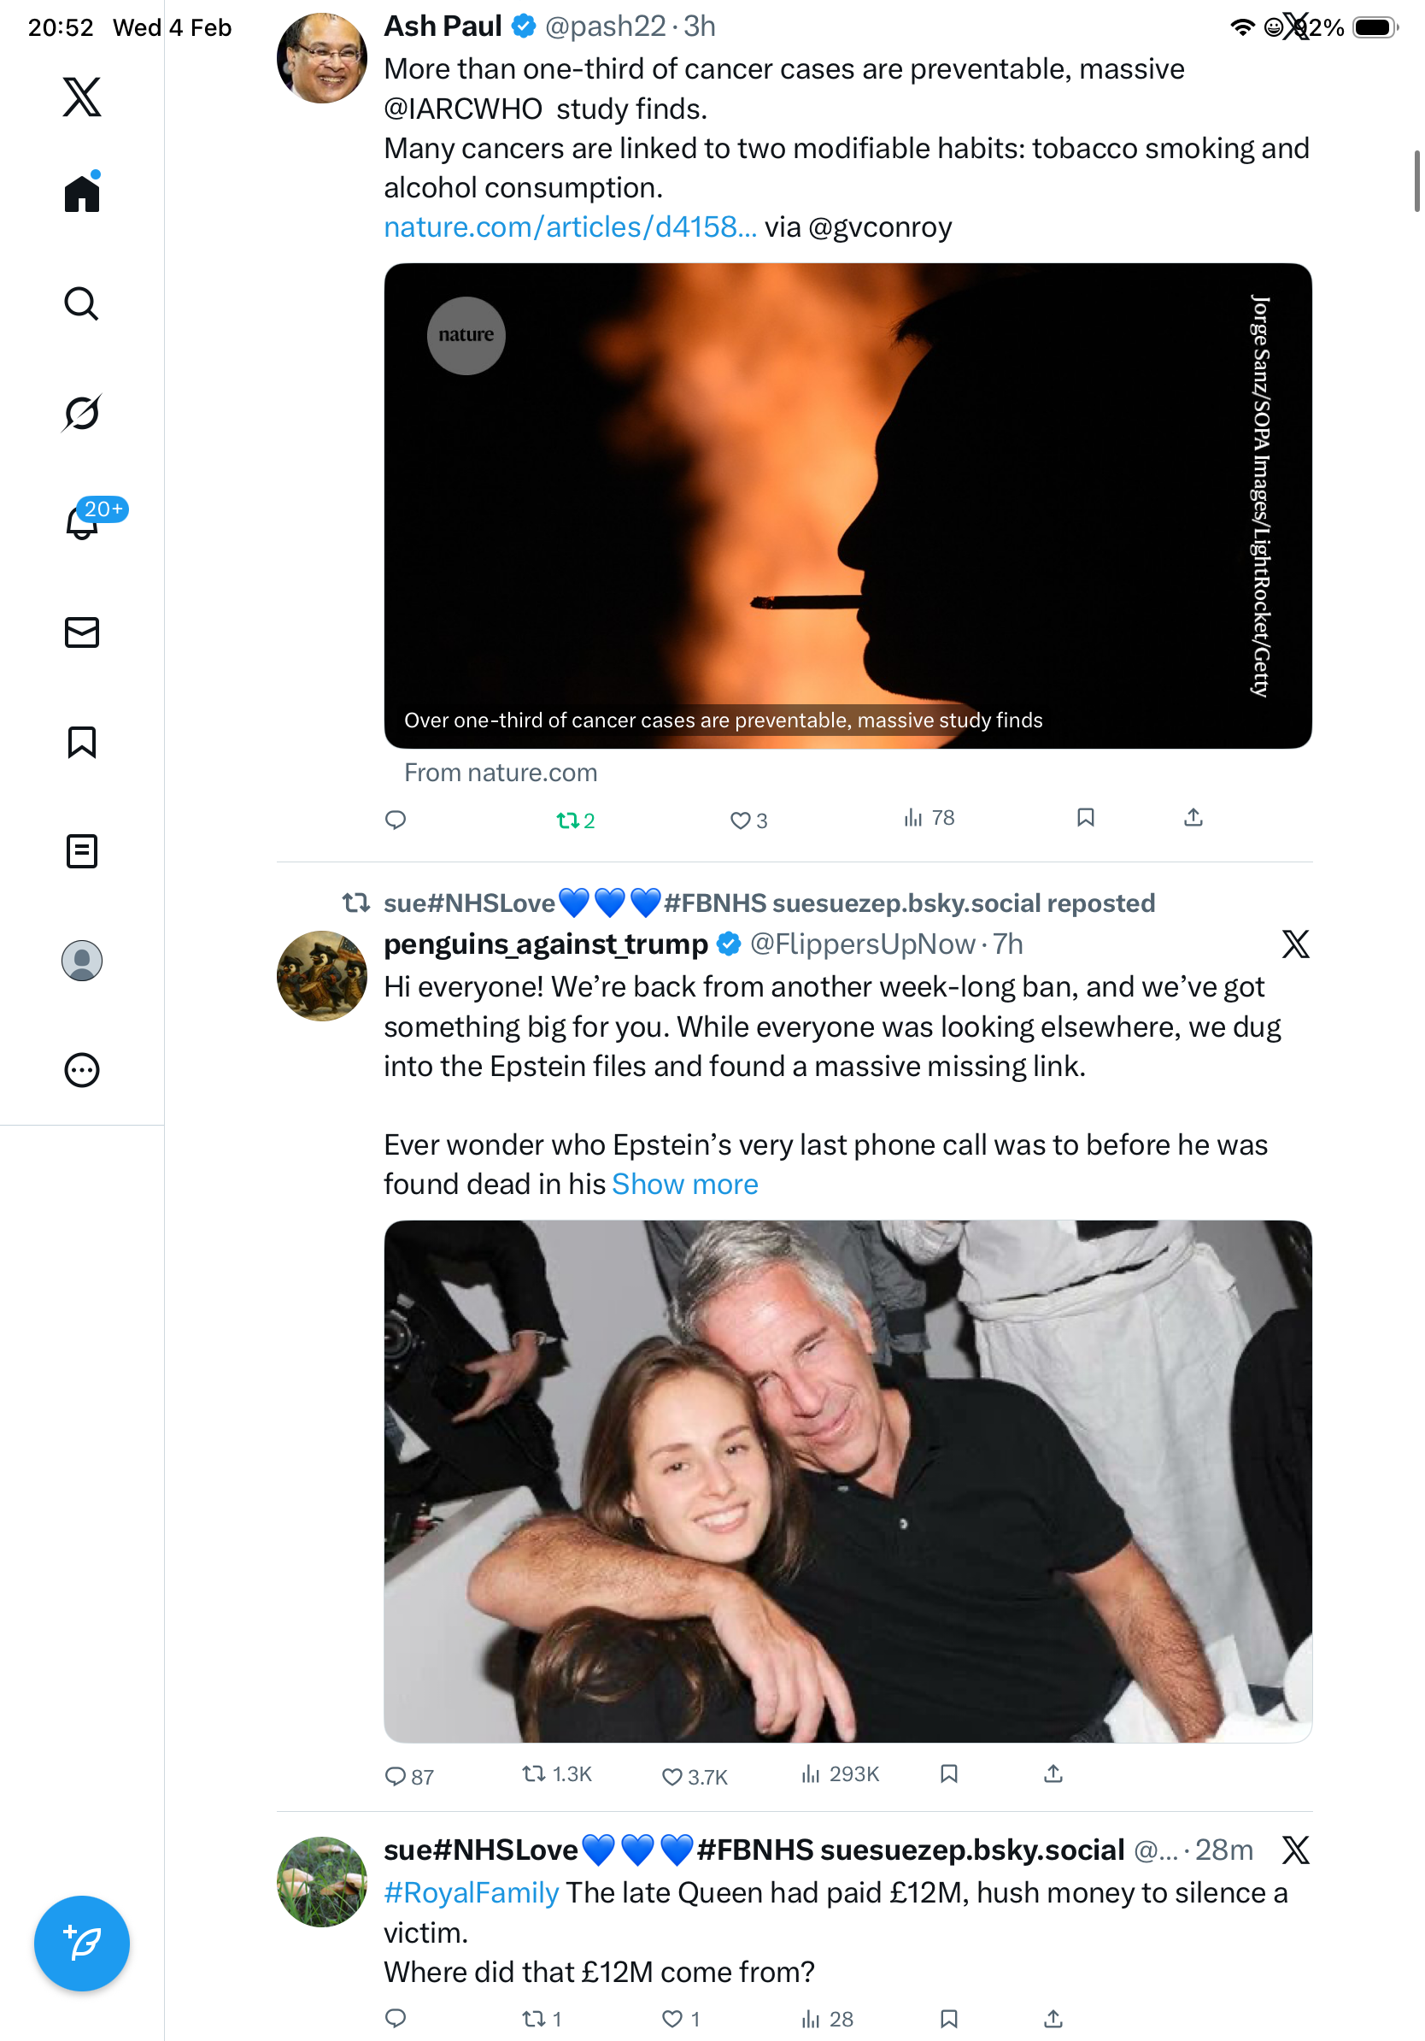Screen dimensions: 1425x2041
Task: Like Ash Paul's cancer study post
Action: [x=740, y=820]
